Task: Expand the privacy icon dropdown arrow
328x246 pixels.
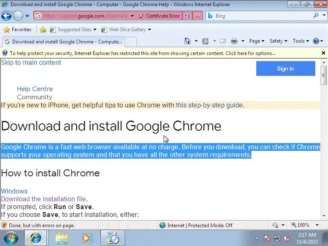Action: coord(283,225)
